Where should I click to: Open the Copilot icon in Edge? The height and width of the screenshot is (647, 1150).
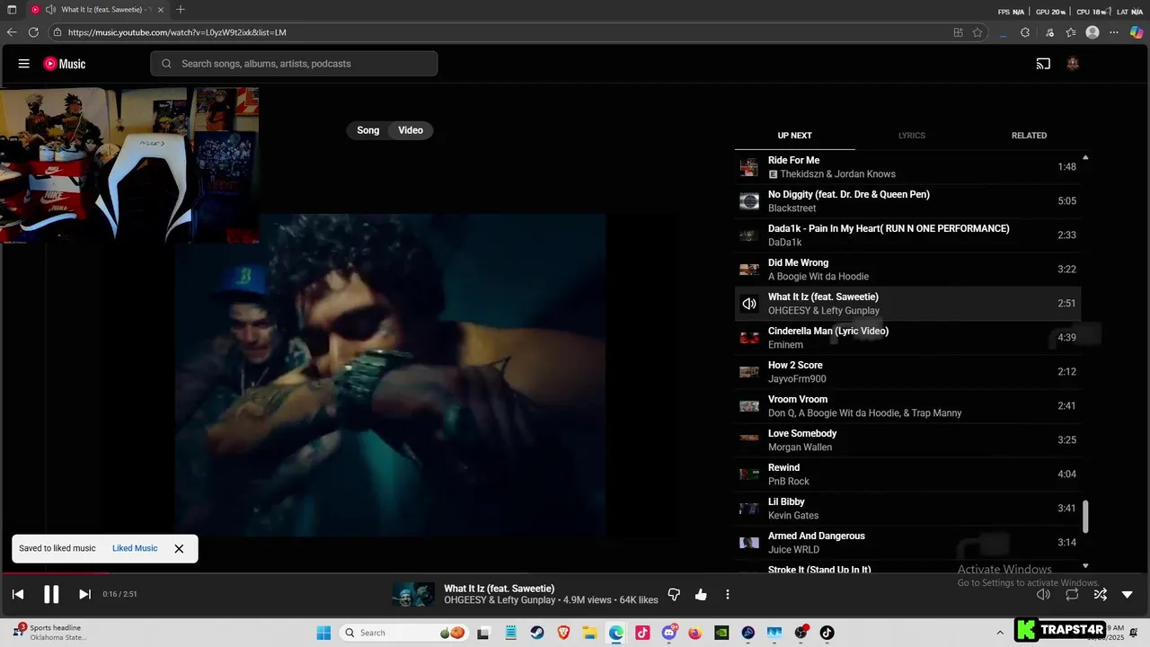[x=1137, y=32]
